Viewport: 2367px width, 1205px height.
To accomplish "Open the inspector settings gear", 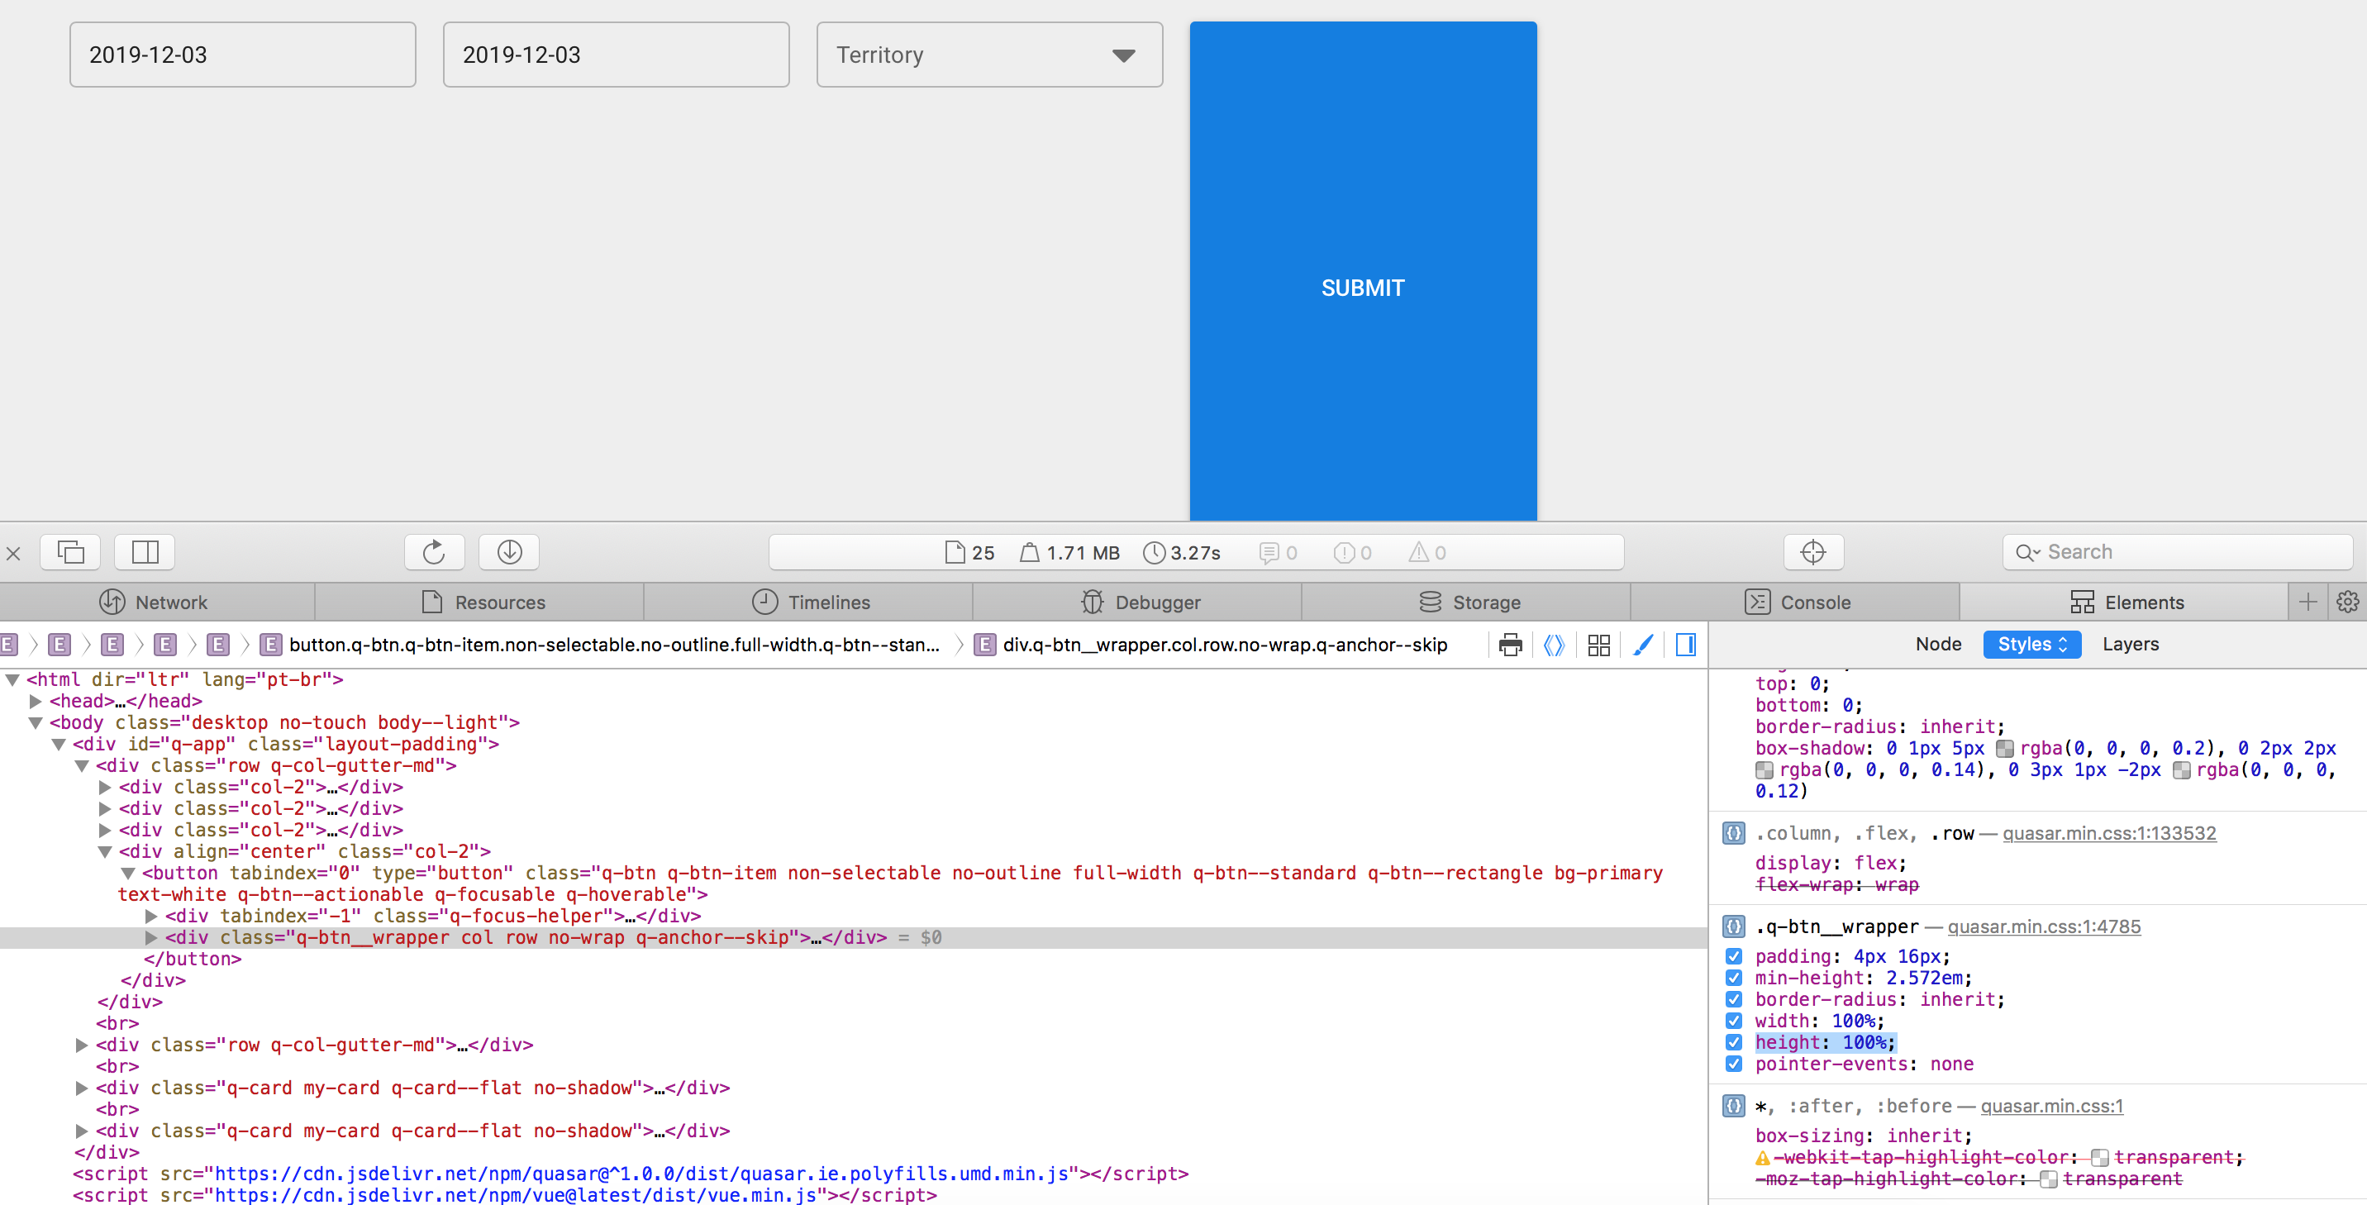I will (2349, 602).
